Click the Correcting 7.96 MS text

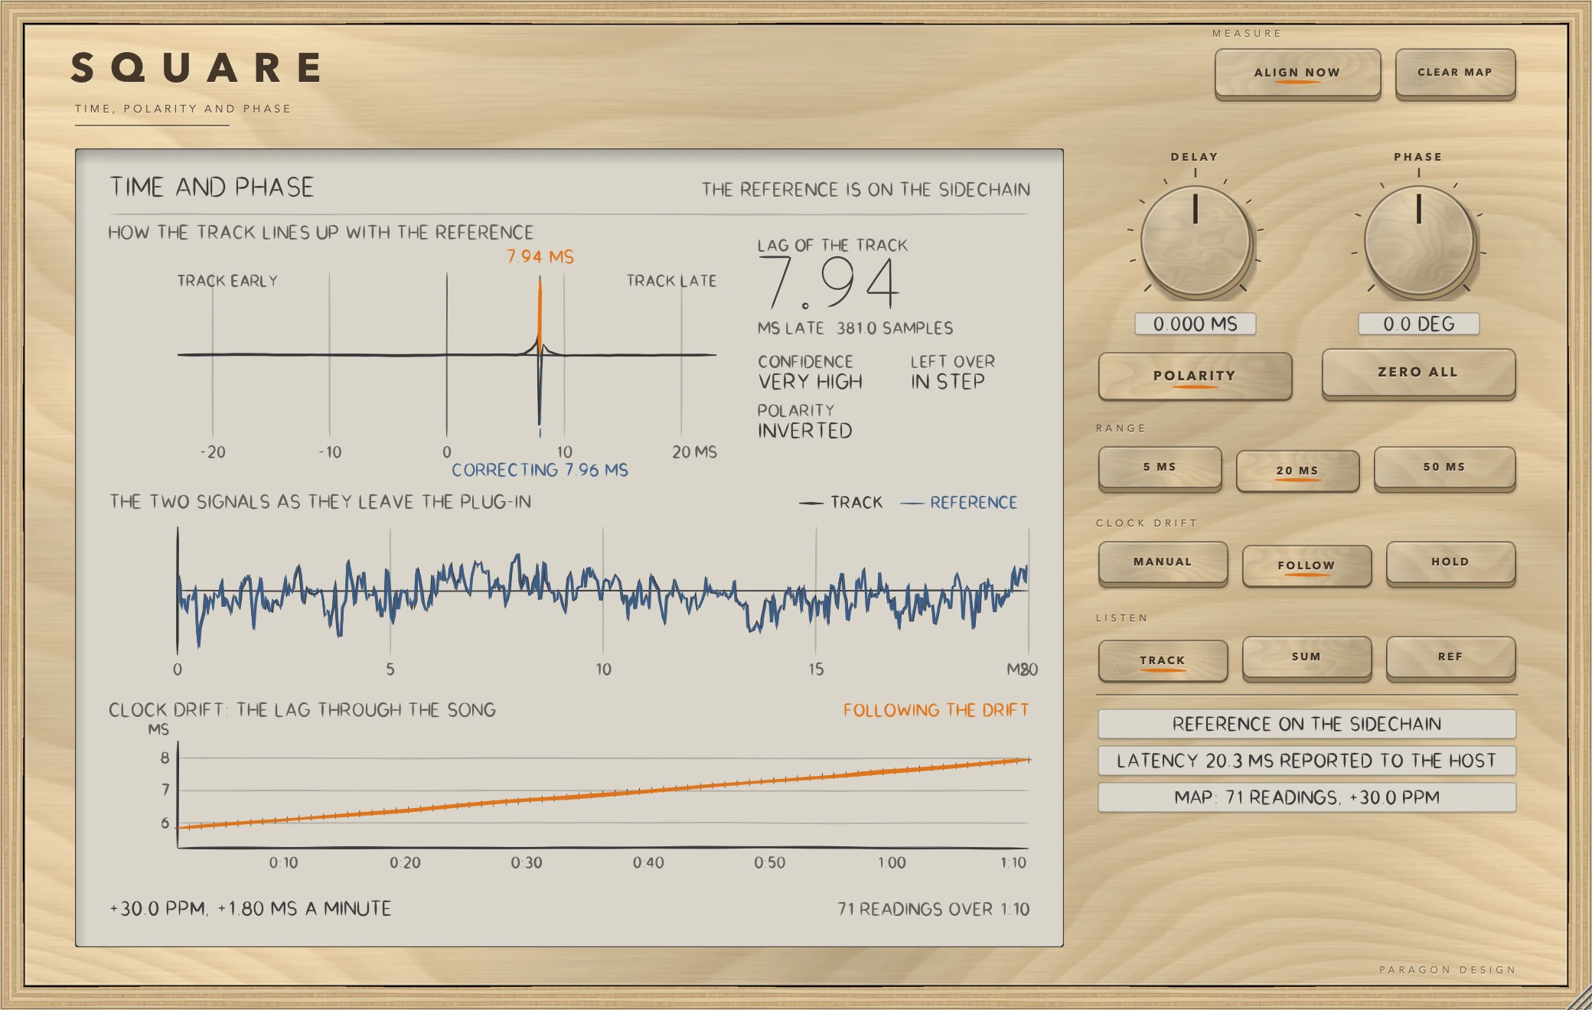point(540,470)
